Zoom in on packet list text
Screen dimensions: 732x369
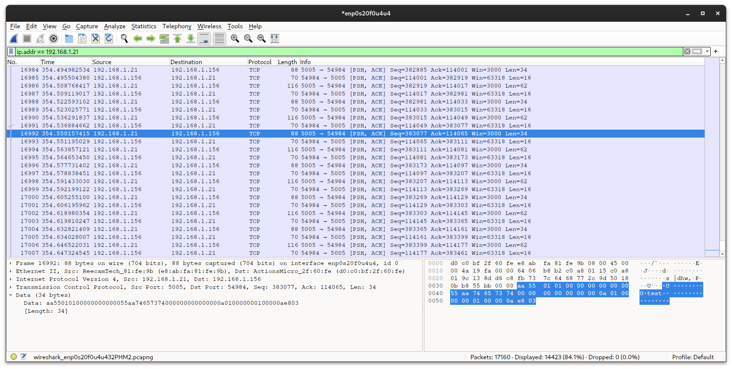pos(235,39)
